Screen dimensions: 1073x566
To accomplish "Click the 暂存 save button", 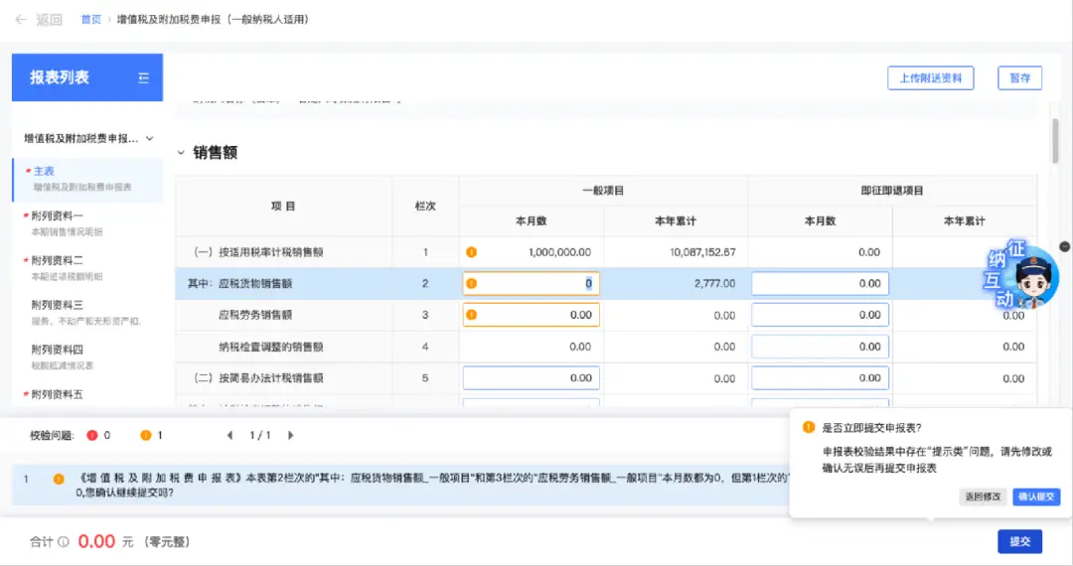I will (1019, 77).
